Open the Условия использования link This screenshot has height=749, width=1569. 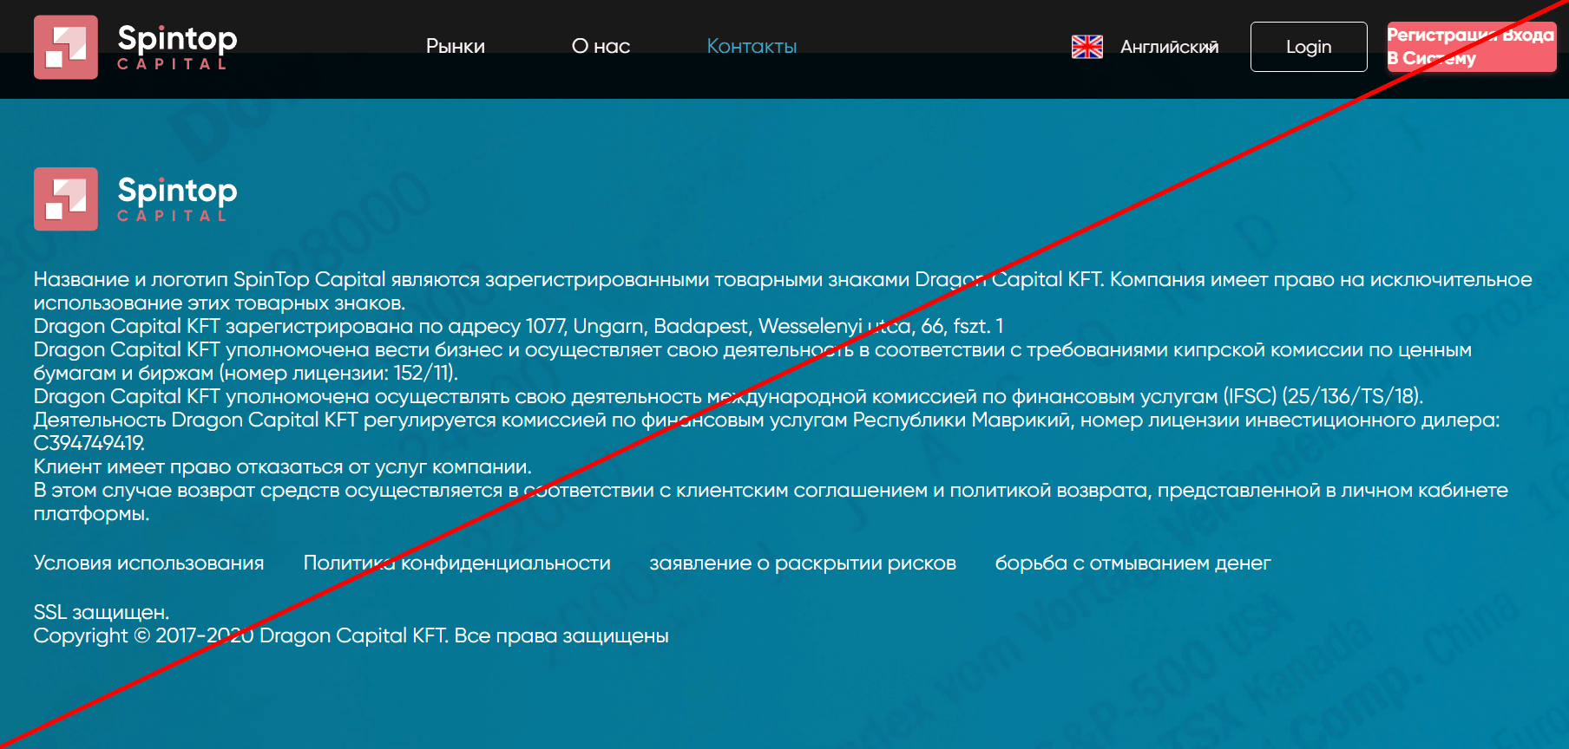click(x=148, y=563)
